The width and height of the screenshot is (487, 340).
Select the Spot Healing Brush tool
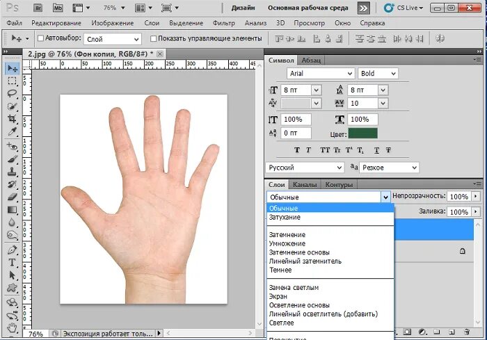[x=12, y=146]
